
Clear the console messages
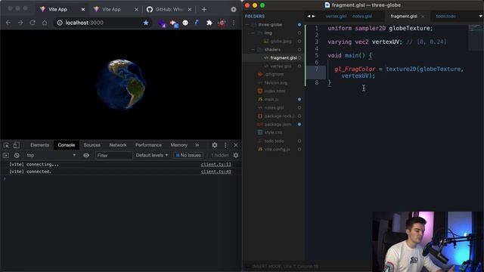(17, 156)
